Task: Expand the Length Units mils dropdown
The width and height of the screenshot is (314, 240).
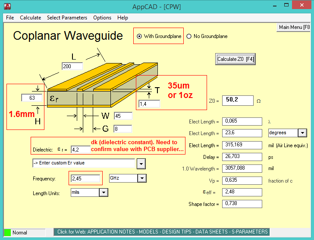Action: (104, 193)
